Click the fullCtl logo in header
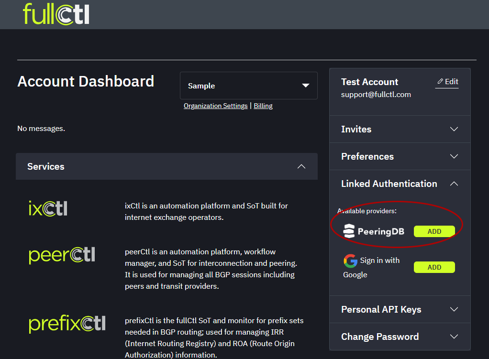Screen dimensions: 489x359 tap(56, 14)
